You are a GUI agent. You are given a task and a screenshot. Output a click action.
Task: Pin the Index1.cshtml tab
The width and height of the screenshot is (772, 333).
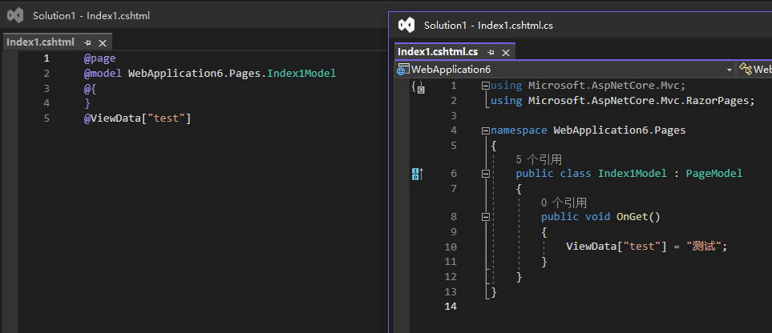coord(87,42)
